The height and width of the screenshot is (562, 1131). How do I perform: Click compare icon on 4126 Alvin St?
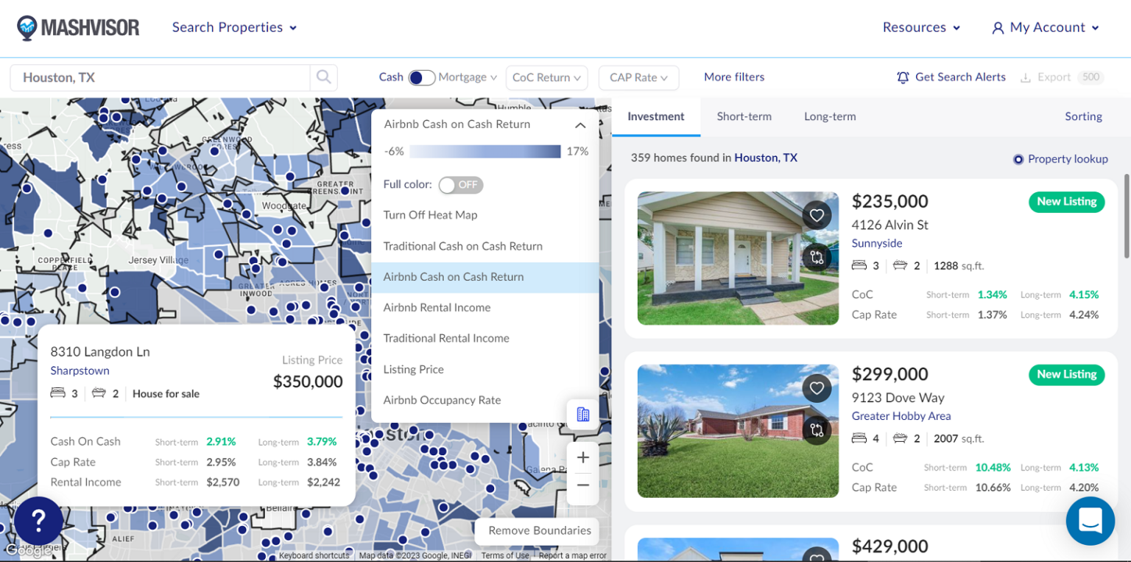(x=817, y=257)
